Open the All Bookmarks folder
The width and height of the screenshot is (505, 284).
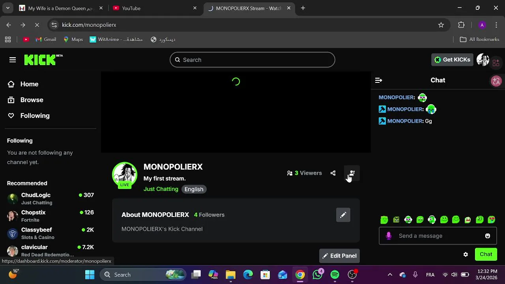480,39
